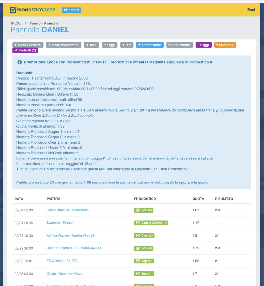This screenshot has height=286, width=264.
Task: Show all predictions with Tutti filter
Action: click(91, 45)
